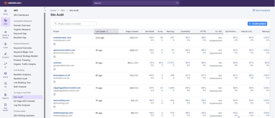
Task: Select Backlink Analytics in sidebar
Action: pyautogui.click(x=22, y=74)
